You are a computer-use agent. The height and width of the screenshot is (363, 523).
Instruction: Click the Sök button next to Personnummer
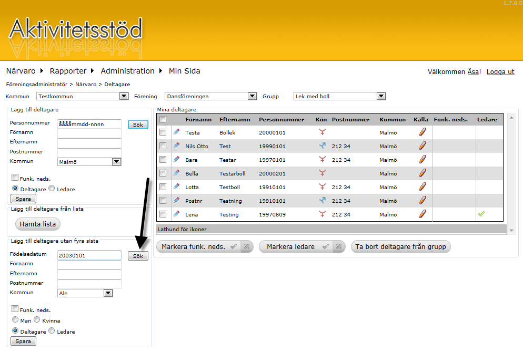click(138, 125)
